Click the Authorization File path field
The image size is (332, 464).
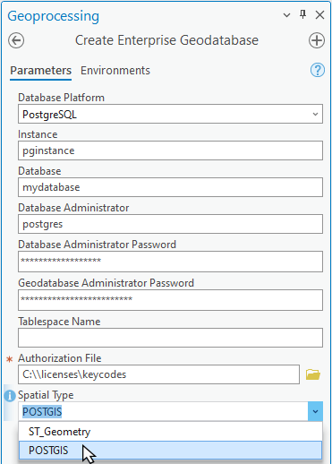point(158,374)
